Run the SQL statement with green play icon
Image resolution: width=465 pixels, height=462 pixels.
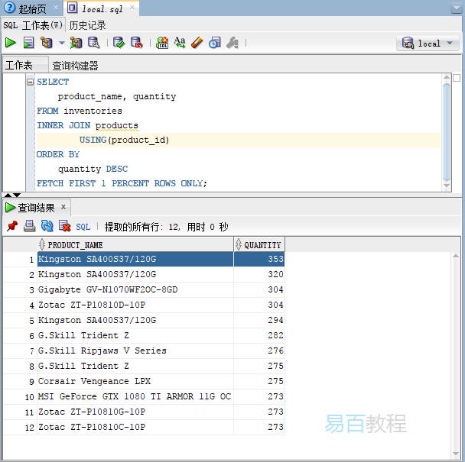[x=11, y=43]
